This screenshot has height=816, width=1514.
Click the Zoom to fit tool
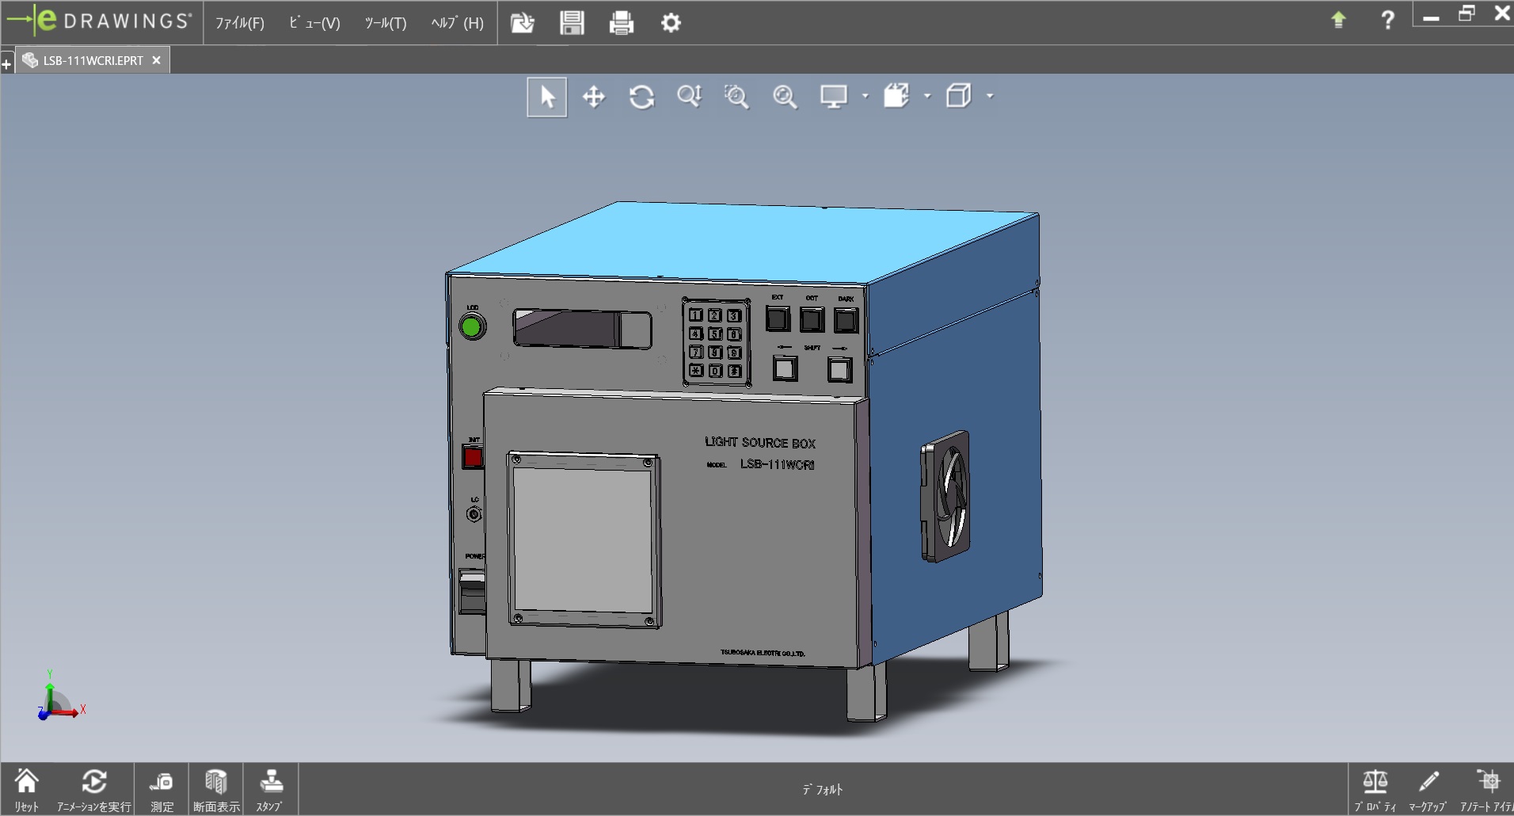785,97
